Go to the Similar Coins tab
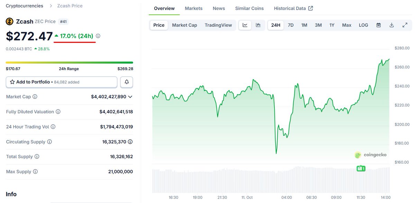Screen dimensions: 415x203 pos(249,8)
